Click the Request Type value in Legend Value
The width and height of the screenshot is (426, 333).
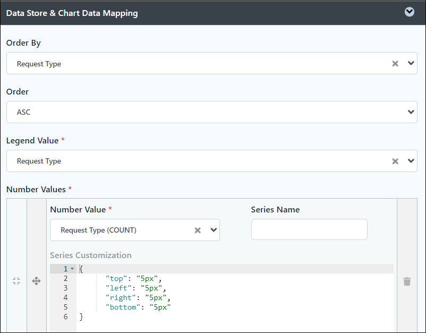pyautogui.click(x=39, y=161)
